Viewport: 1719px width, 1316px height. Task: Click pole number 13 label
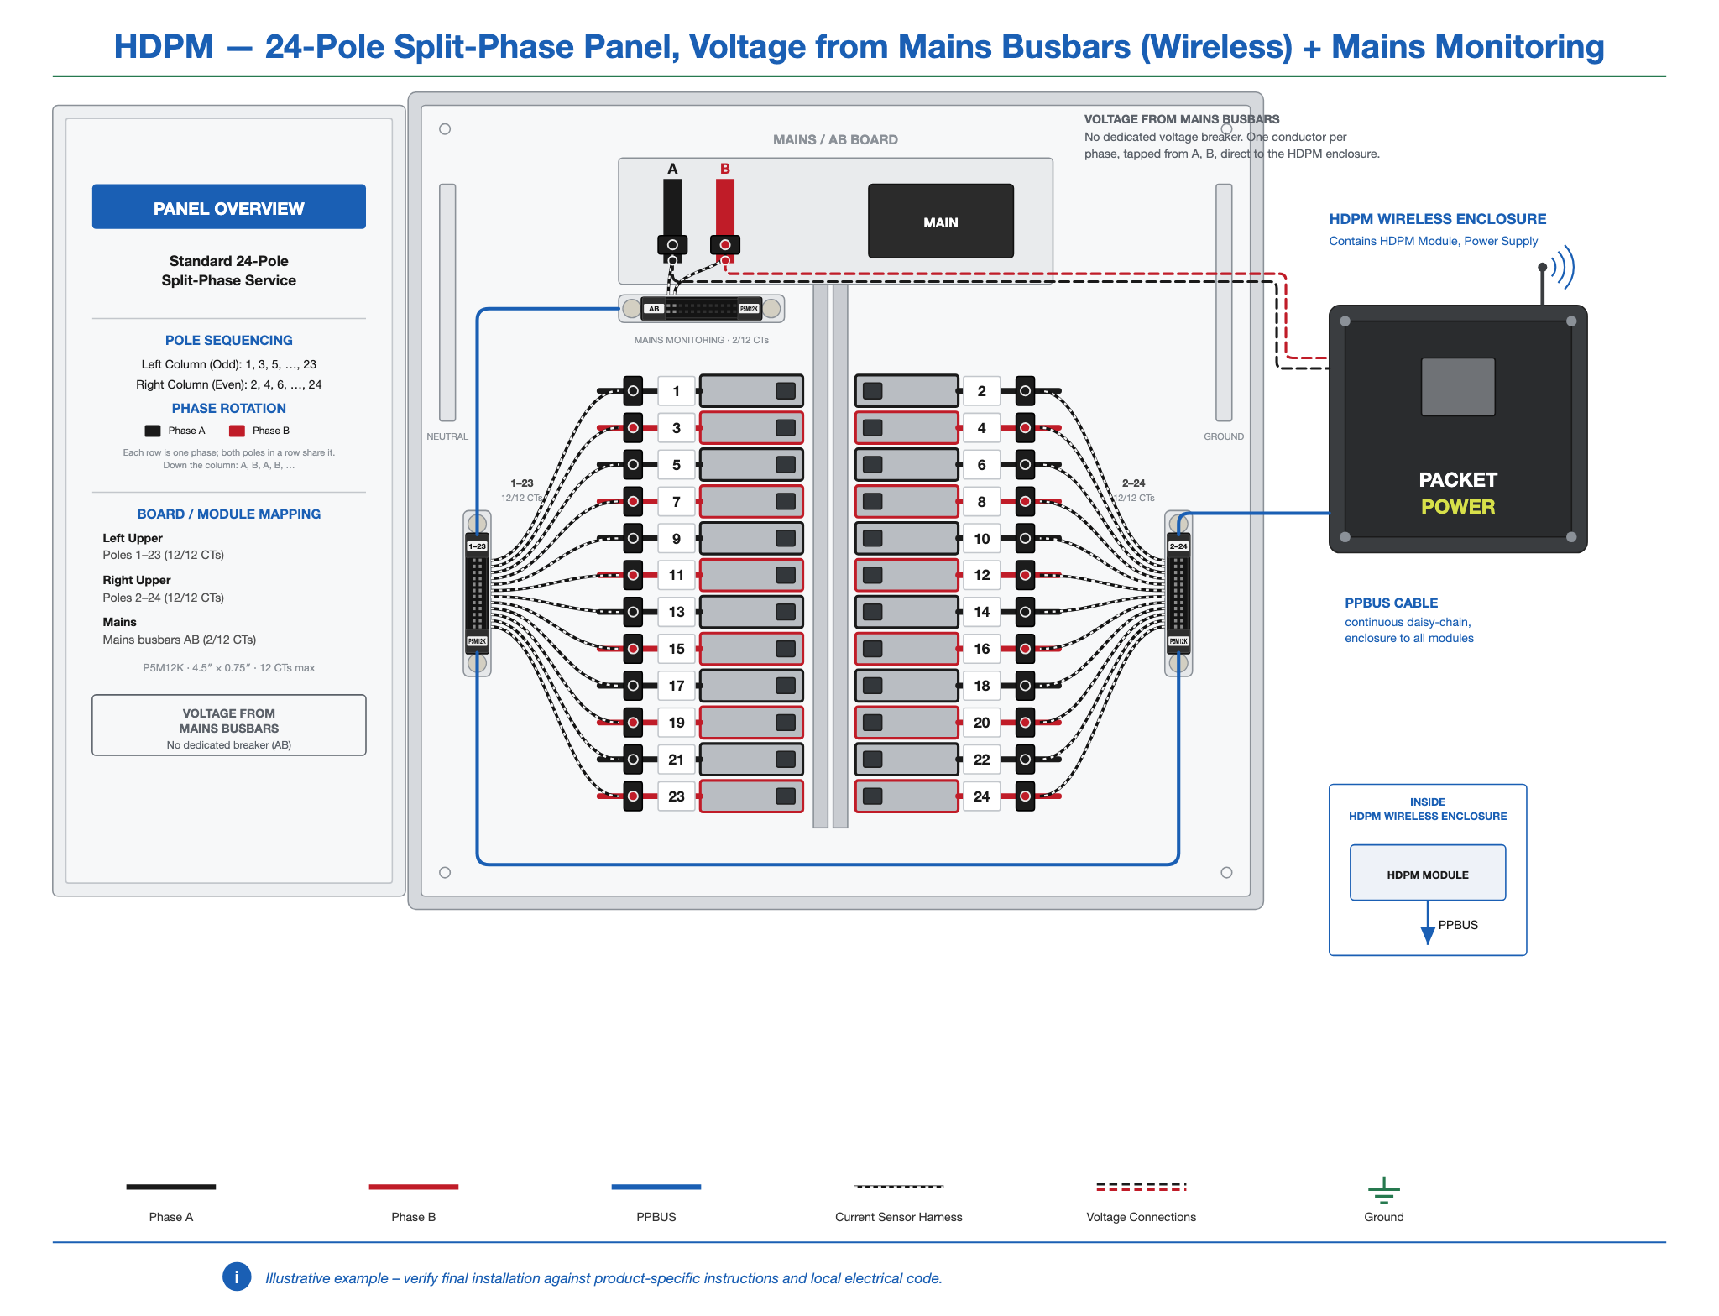tap(677, 612)
